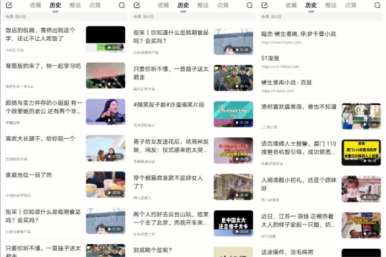
Task: Switch to 推送 tab in the middle panel
Action: coord(203,6)
